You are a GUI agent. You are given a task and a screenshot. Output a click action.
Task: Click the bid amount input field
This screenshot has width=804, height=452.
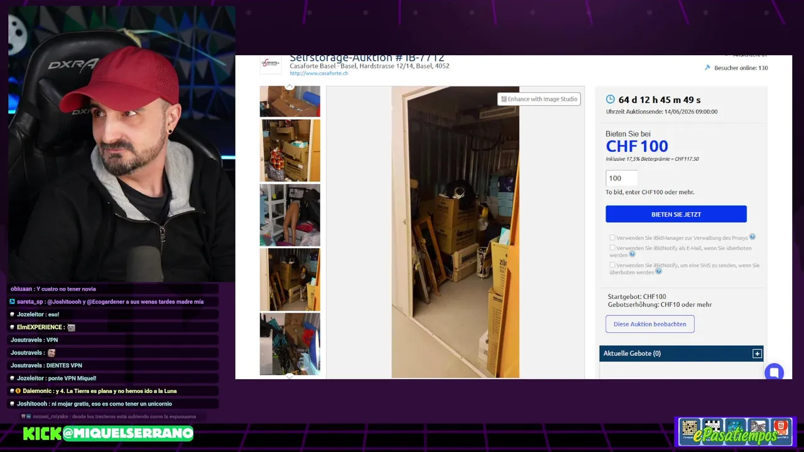(621, 178)
